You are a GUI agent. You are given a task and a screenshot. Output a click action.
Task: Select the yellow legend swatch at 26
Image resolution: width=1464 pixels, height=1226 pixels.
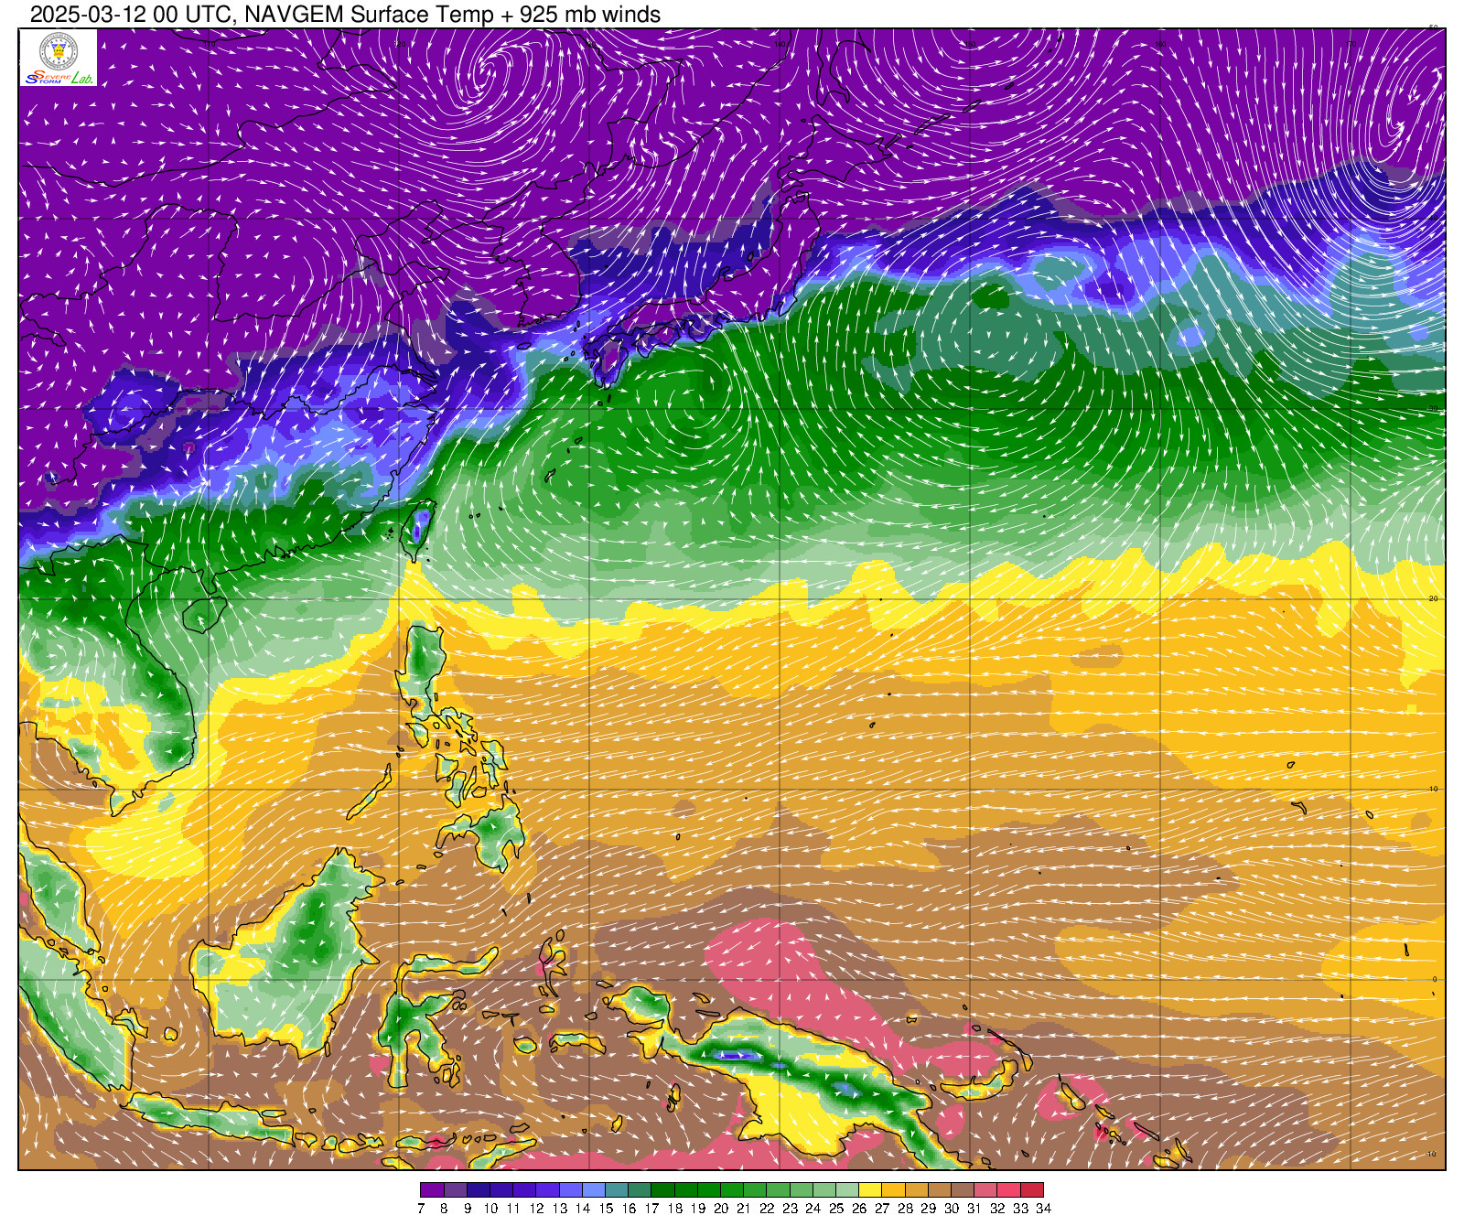870,1190
